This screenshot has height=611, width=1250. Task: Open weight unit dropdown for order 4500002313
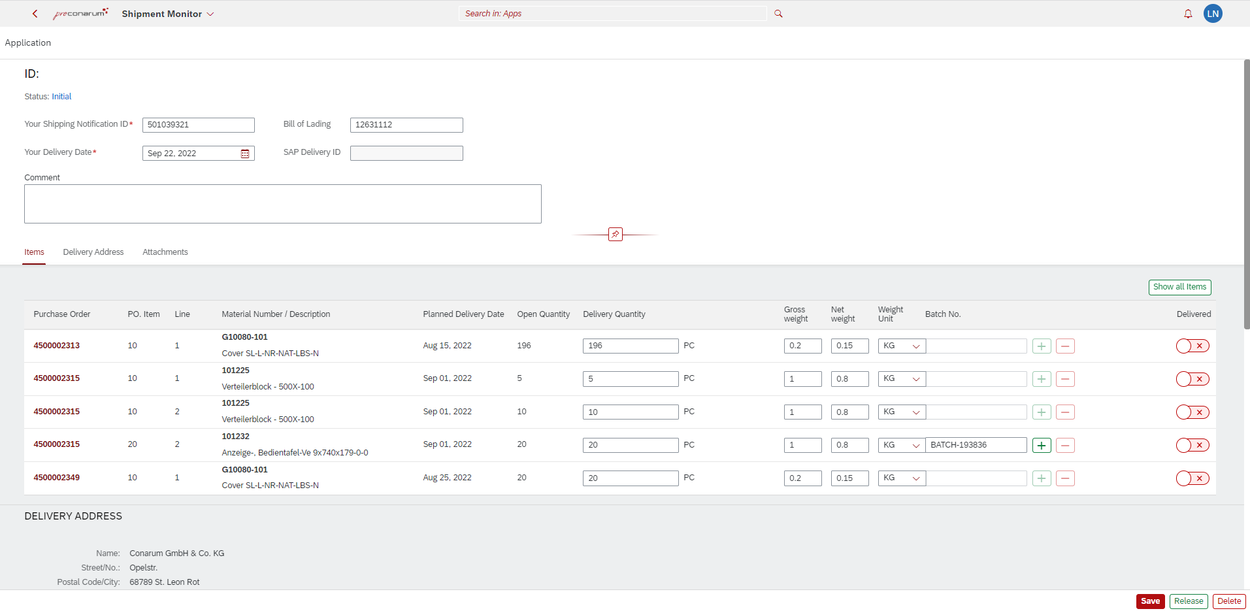pos(901,346)
